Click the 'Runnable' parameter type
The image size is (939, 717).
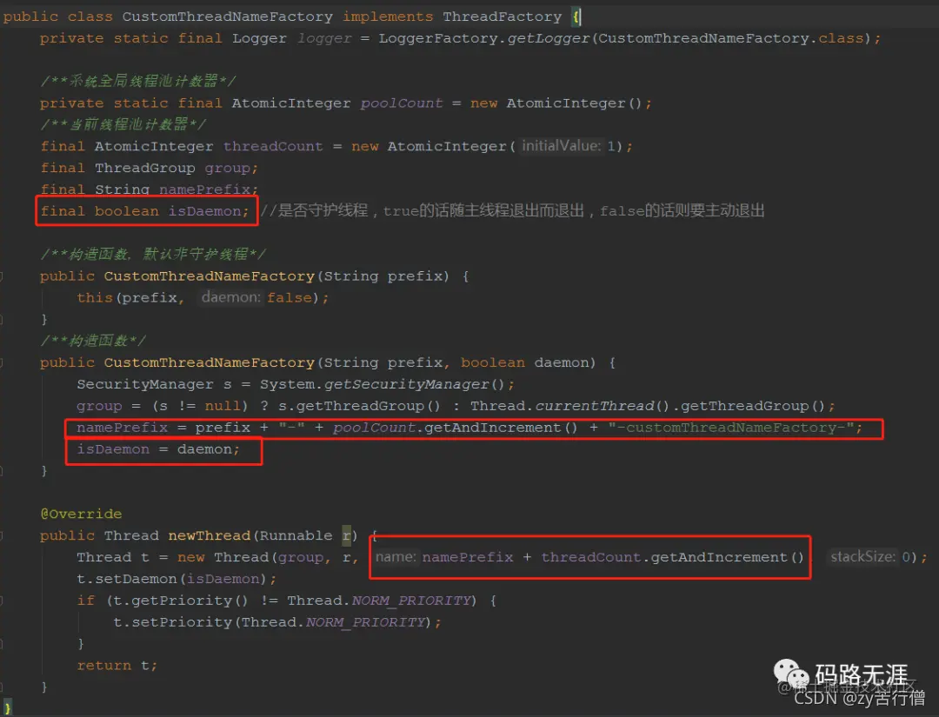[296, 535]
